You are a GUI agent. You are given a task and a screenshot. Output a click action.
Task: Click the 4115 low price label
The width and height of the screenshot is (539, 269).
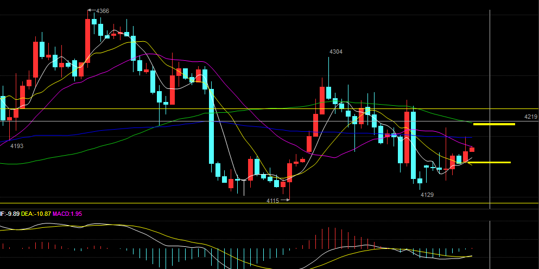[272, 201]
